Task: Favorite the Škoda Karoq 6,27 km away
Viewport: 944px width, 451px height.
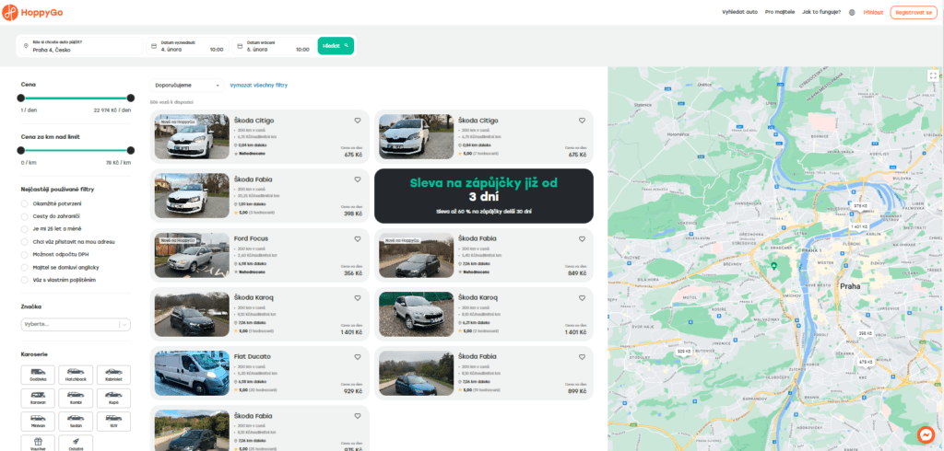Action: tap(582, 297)
